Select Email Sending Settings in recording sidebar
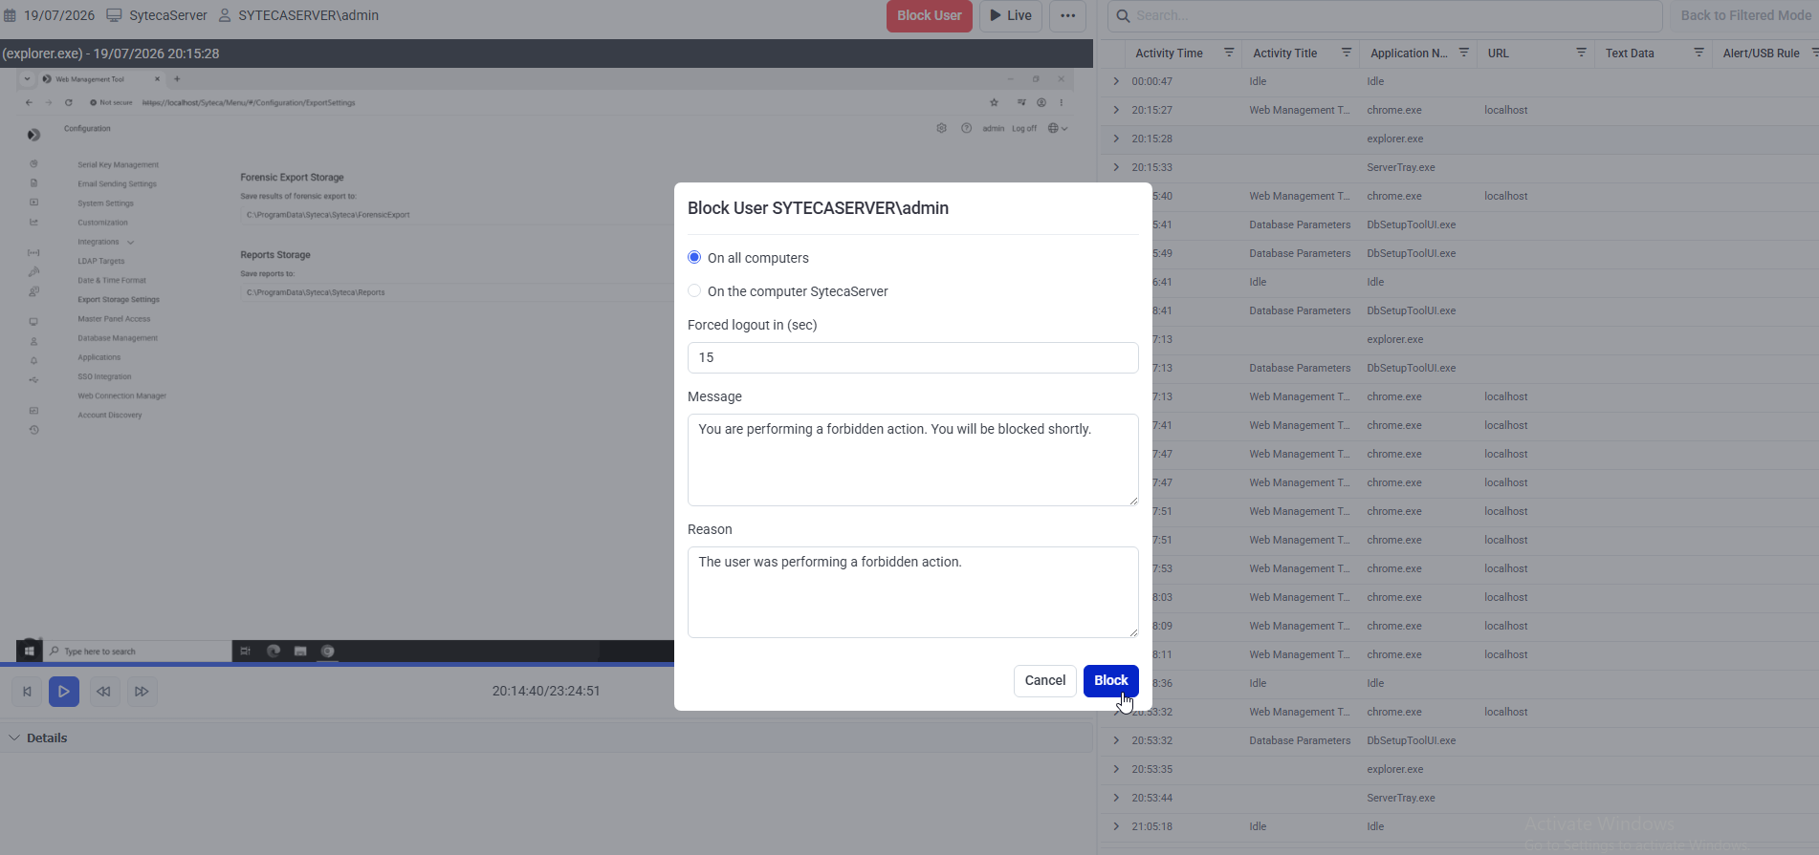The height and width of the screenshot is (855, 1819). coord(117,183)
